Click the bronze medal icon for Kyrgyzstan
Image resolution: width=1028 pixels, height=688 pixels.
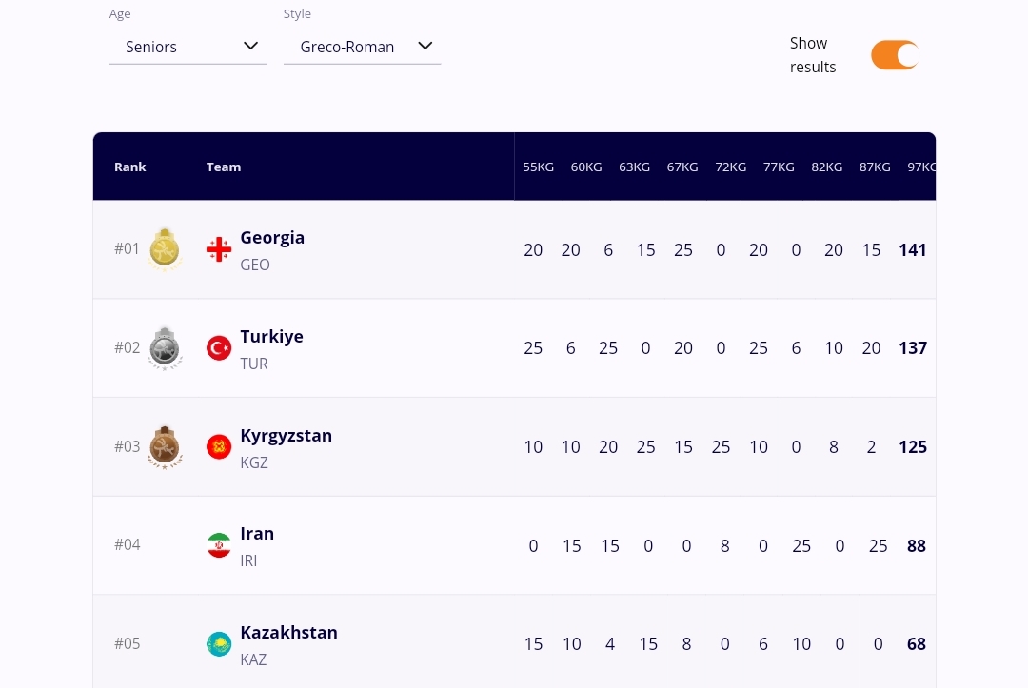coord(166,447)
